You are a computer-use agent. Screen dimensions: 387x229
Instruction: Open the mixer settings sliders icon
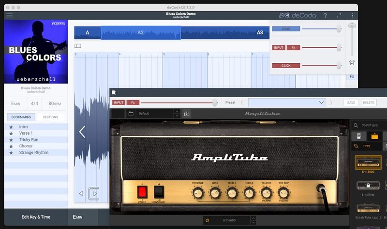point(352,63)
